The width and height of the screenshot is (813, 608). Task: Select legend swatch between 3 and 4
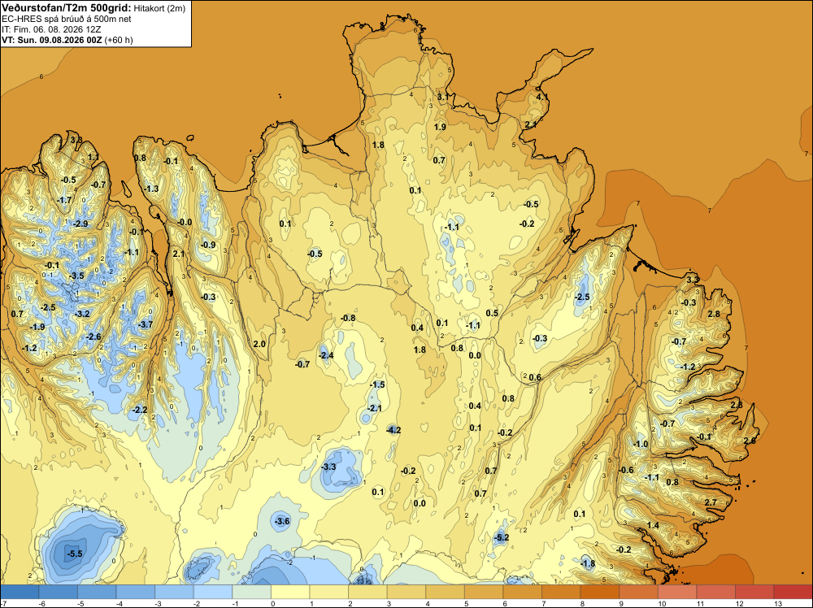(x=406, y=592)
